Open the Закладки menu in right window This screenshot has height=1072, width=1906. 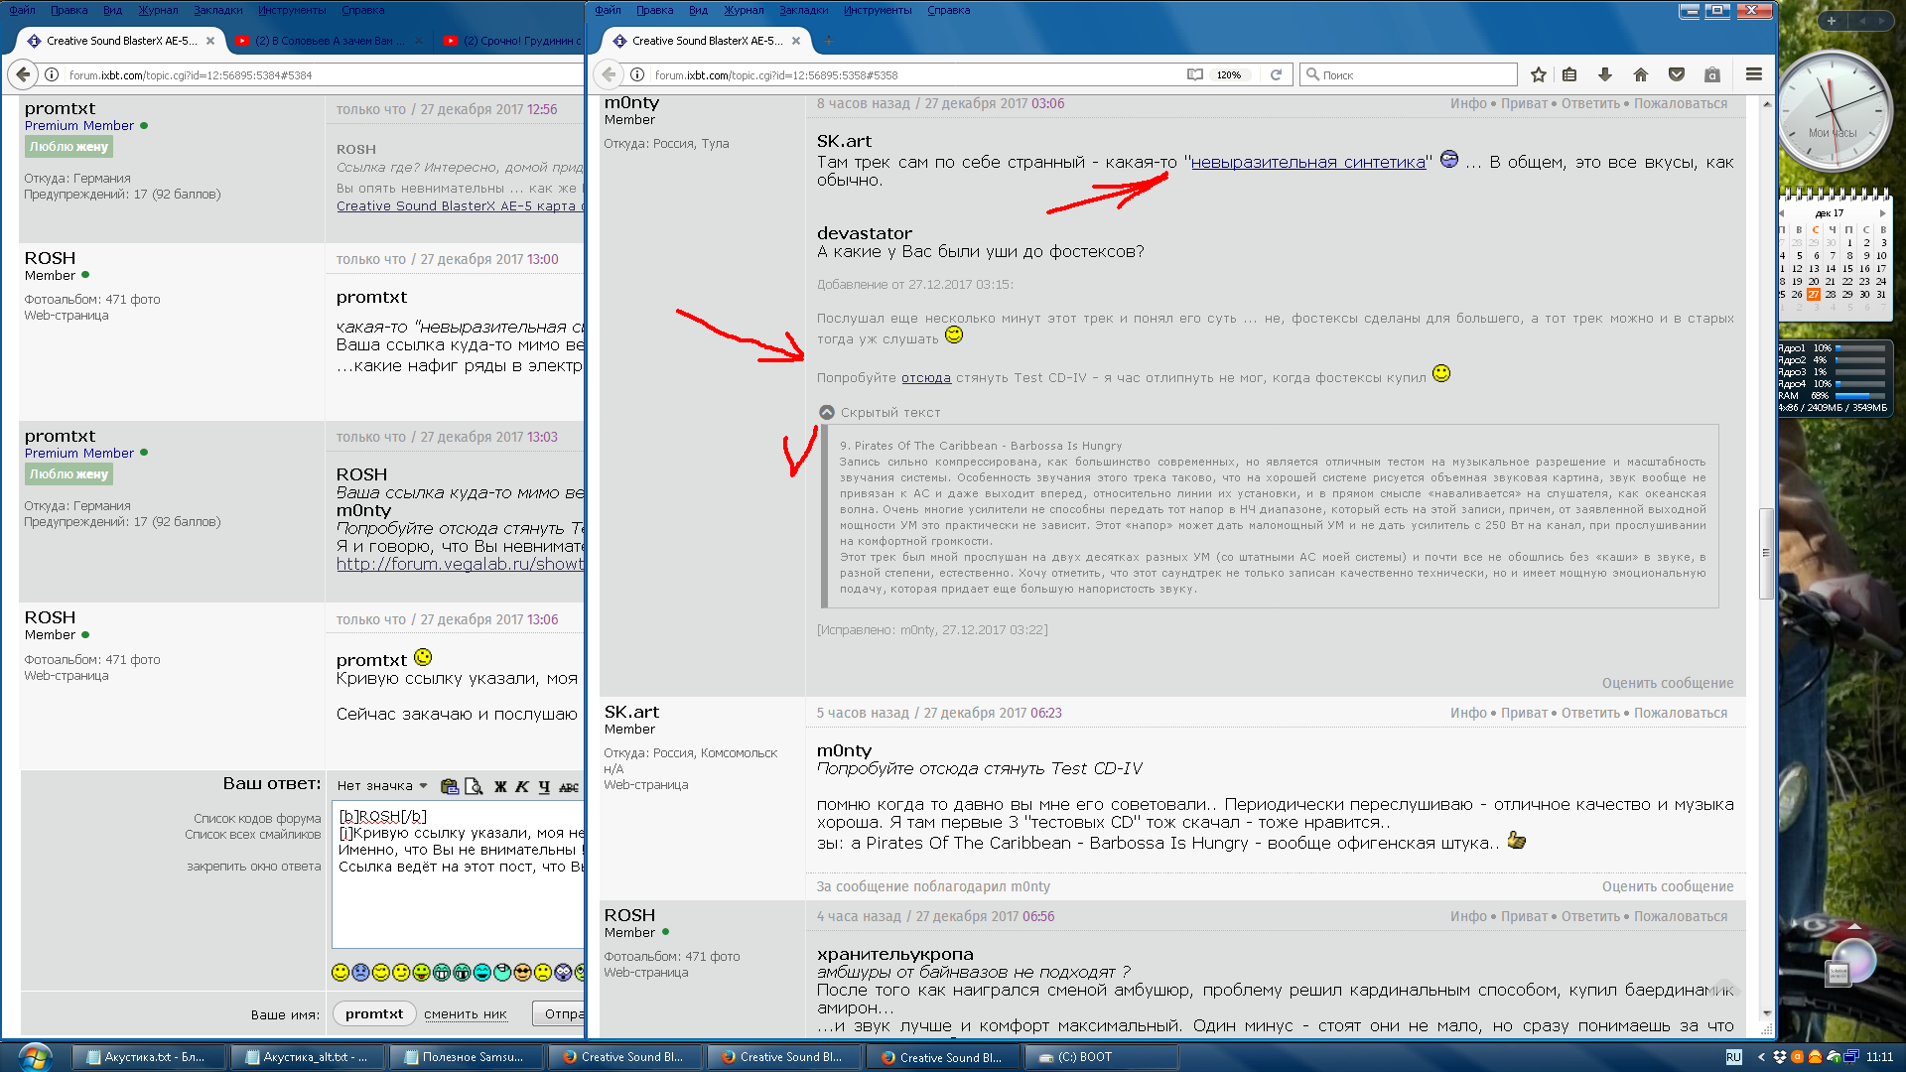click(x=803, y=10)
